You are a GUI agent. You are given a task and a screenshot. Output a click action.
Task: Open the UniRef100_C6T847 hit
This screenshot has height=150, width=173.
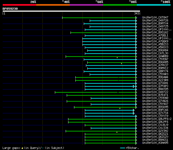tap(155, 17)
